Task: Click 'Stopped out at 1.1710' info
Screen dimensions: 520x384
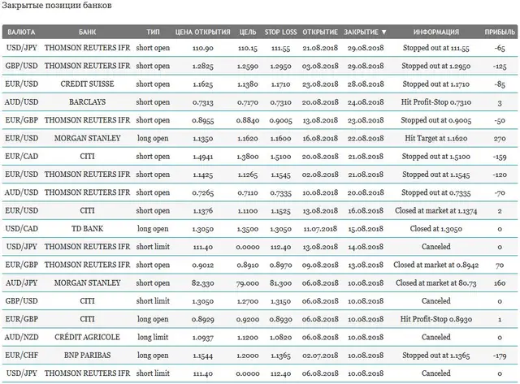Action: coord(435,84)
